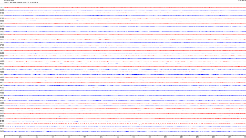
Task: Click the 24m tick on the time axis
Action: click(x=198, y=137)
